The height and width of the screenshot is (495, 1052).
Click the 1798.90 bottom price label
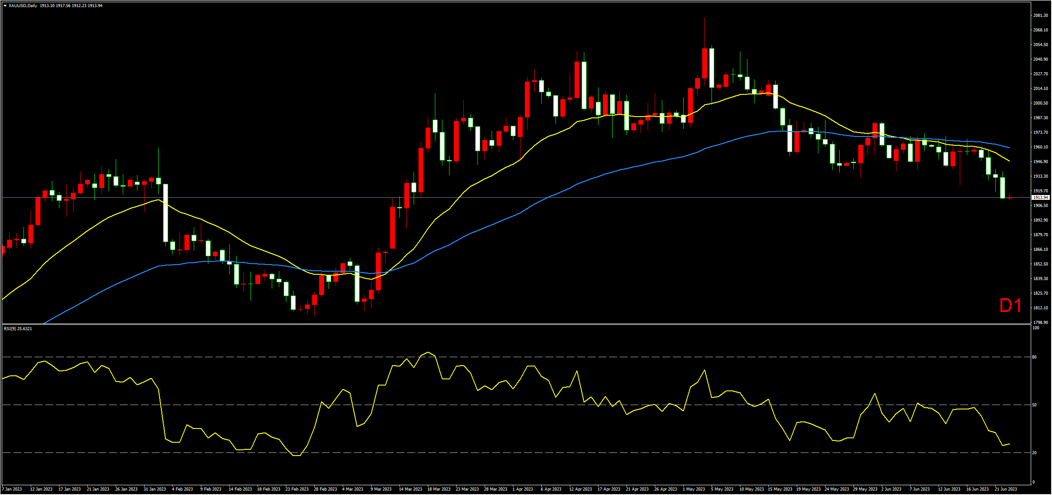(1040, 323)
